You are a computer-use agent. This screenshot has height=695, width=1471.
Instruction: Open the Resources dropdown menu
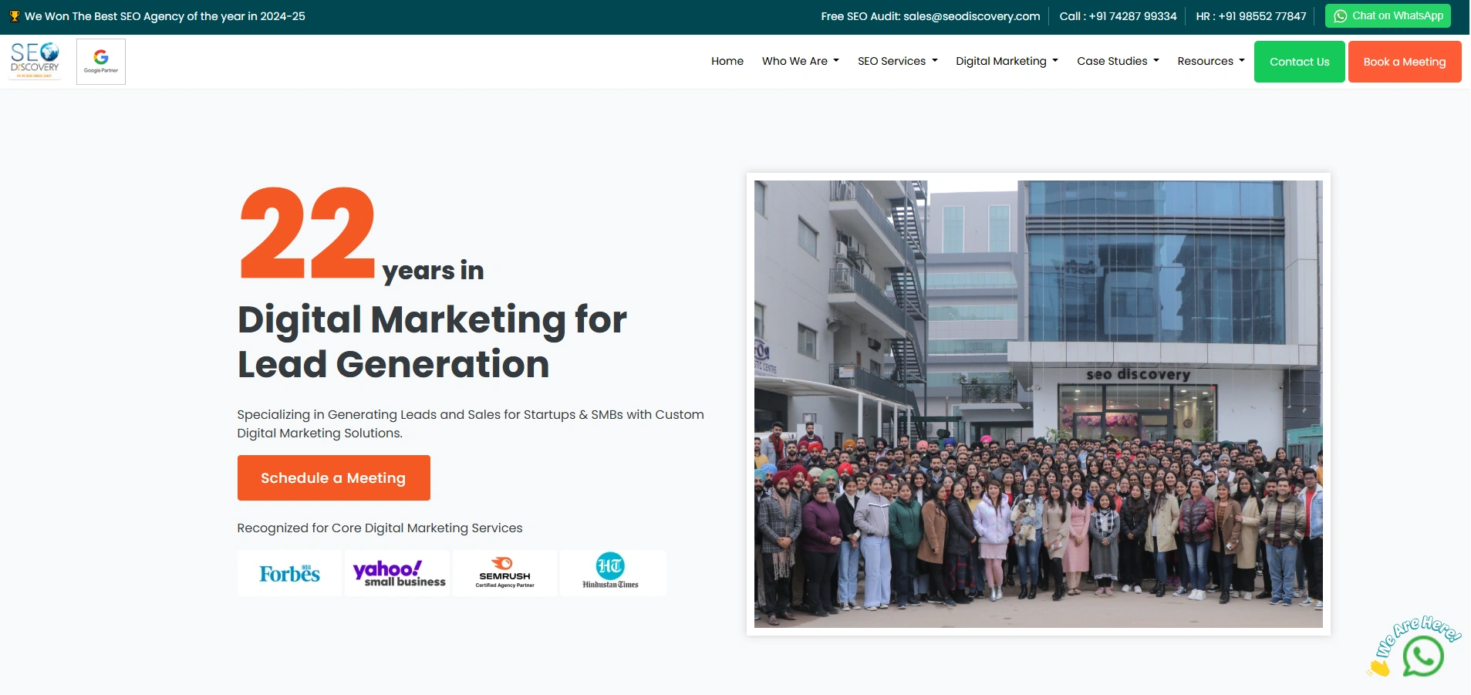click(1210, 61)
